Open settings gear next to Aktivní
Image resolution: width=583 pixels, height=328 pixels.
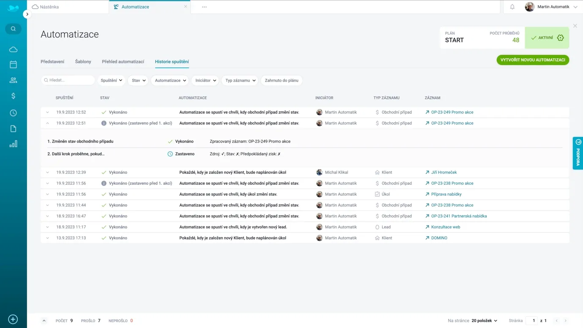pyautogui.click(x=560, y=38)
